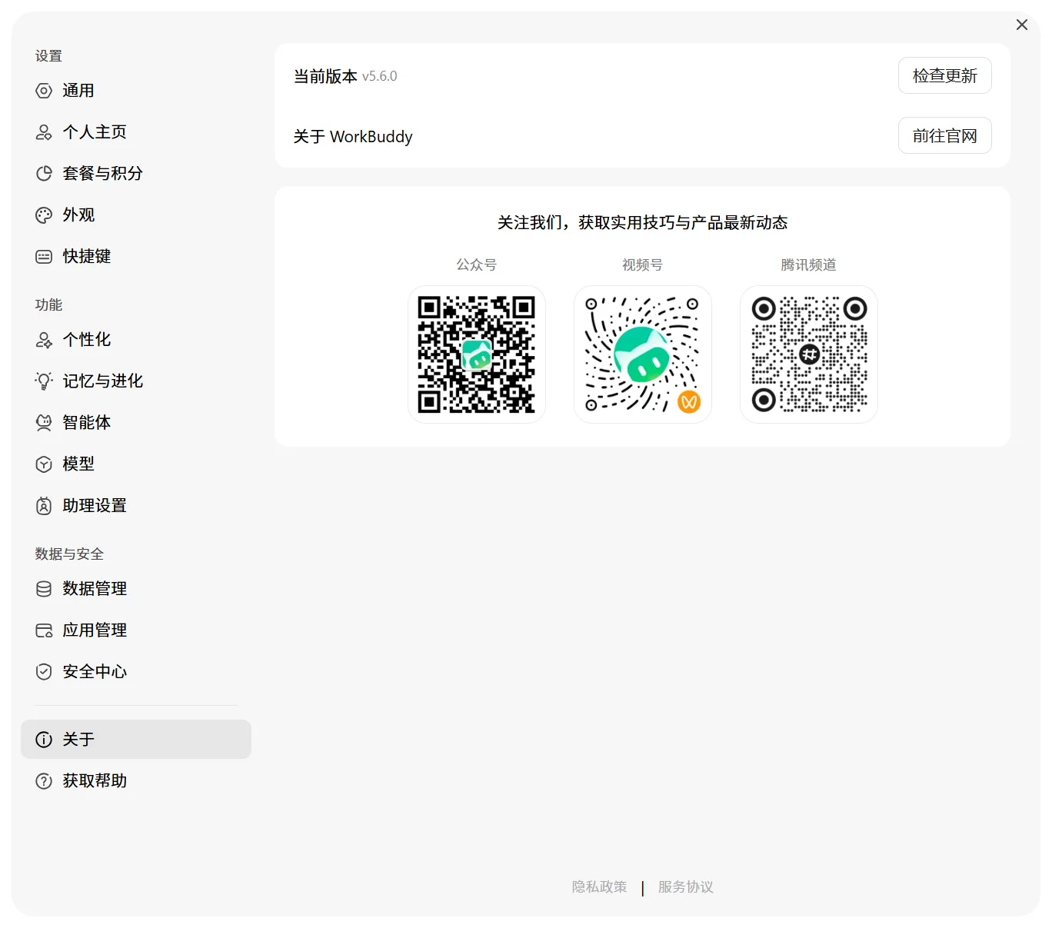Click the 关于 WorkBuddy label
Screen dimensions: 1052x928
[x=353, y=136]
